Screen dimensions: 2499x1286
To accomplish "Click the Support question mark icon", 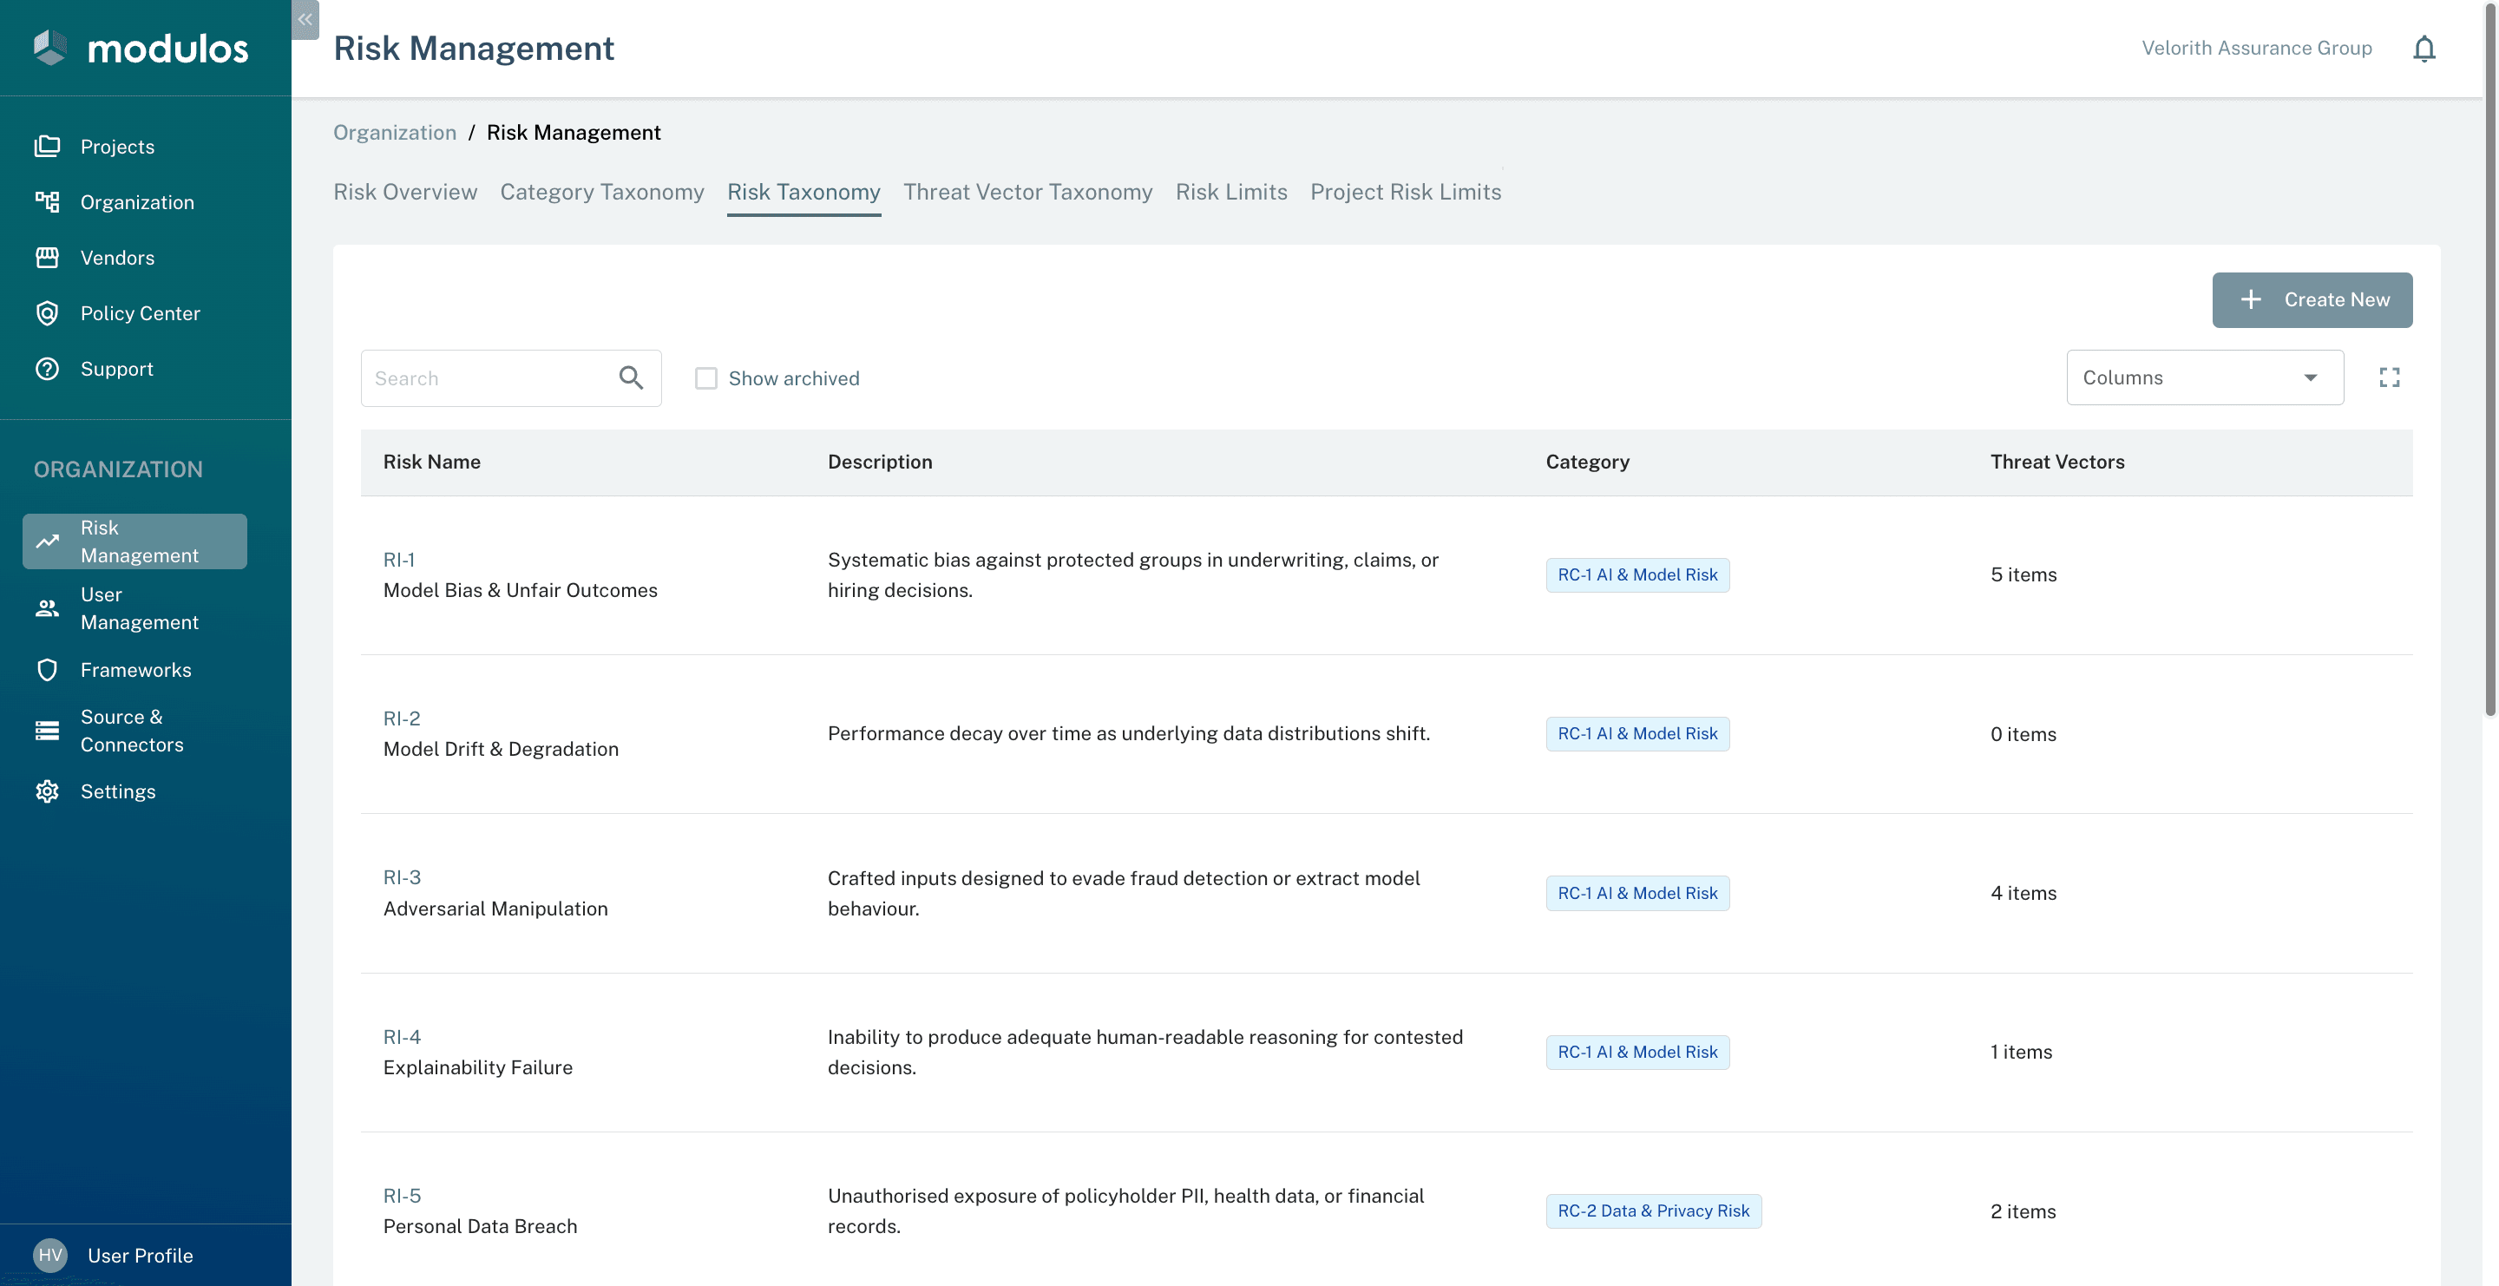I will tap(47, 369).
